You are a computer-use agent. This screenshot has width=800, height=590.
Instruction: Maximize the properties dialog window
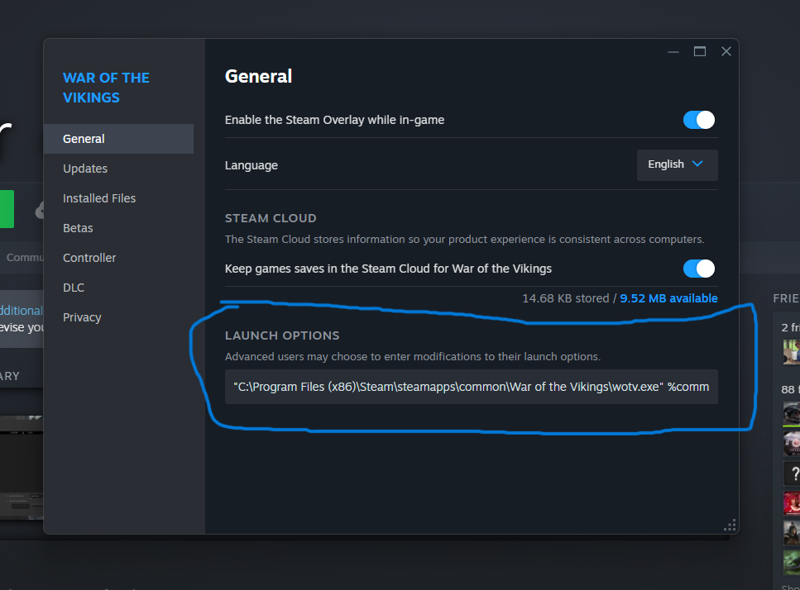click(x=700, y=51)
